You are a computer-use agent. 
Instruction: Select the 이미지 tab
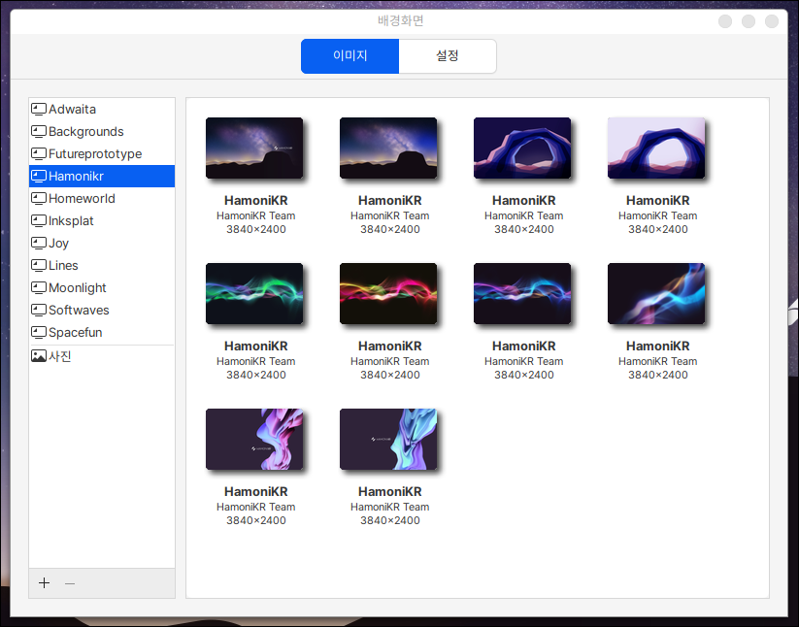pos(350,56)
